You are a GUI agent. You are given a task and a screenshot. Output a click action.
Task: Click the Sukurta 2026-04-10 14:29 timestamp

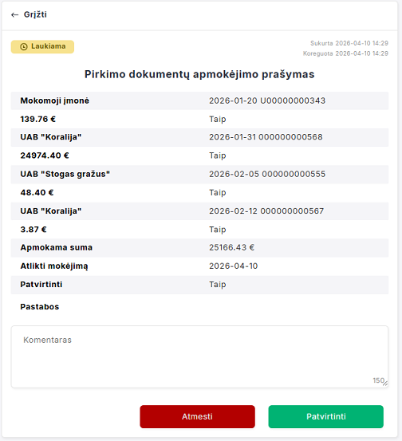[x=349, y=43]
